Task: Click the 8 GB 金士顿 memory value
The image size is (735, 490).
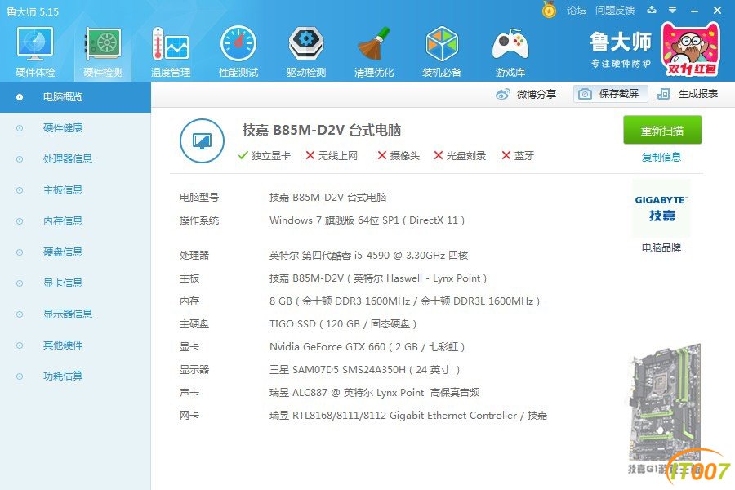Action: pyautogui.click(x=404, y=301)
